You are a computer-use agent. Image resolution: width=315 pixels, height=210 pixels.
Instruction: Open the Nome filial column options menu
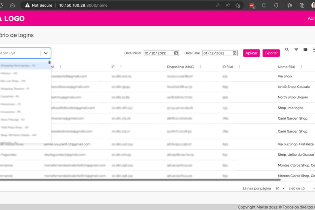tap(301, 67)
